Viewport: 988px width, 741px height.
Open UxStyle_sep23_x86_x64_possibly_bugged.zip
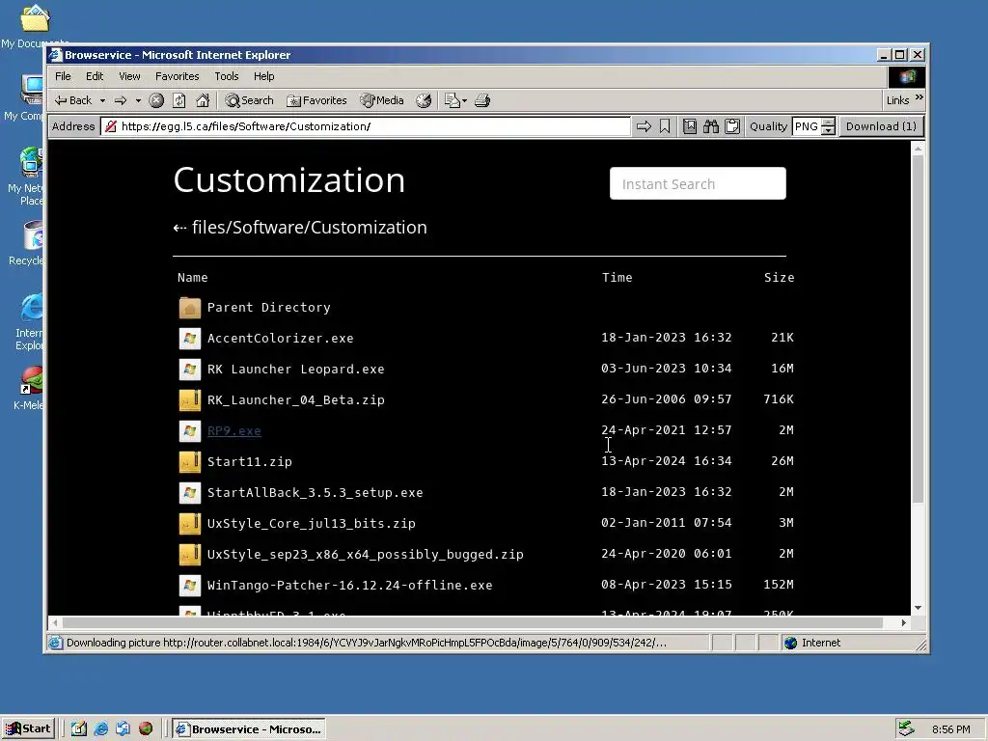pos(366,555)
